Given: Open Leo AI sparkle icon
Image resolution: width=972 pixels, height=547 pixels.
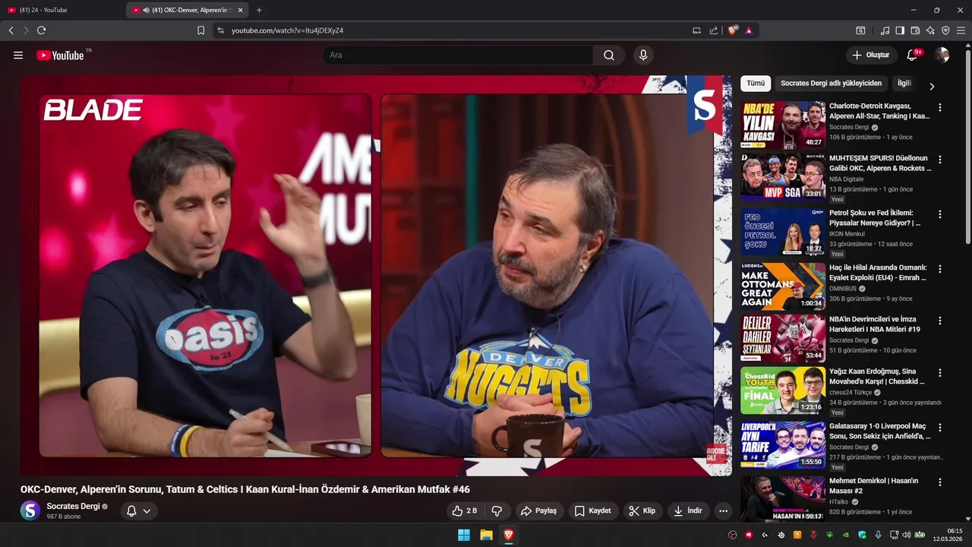Looking at the screenshot, I should [930, 30].
